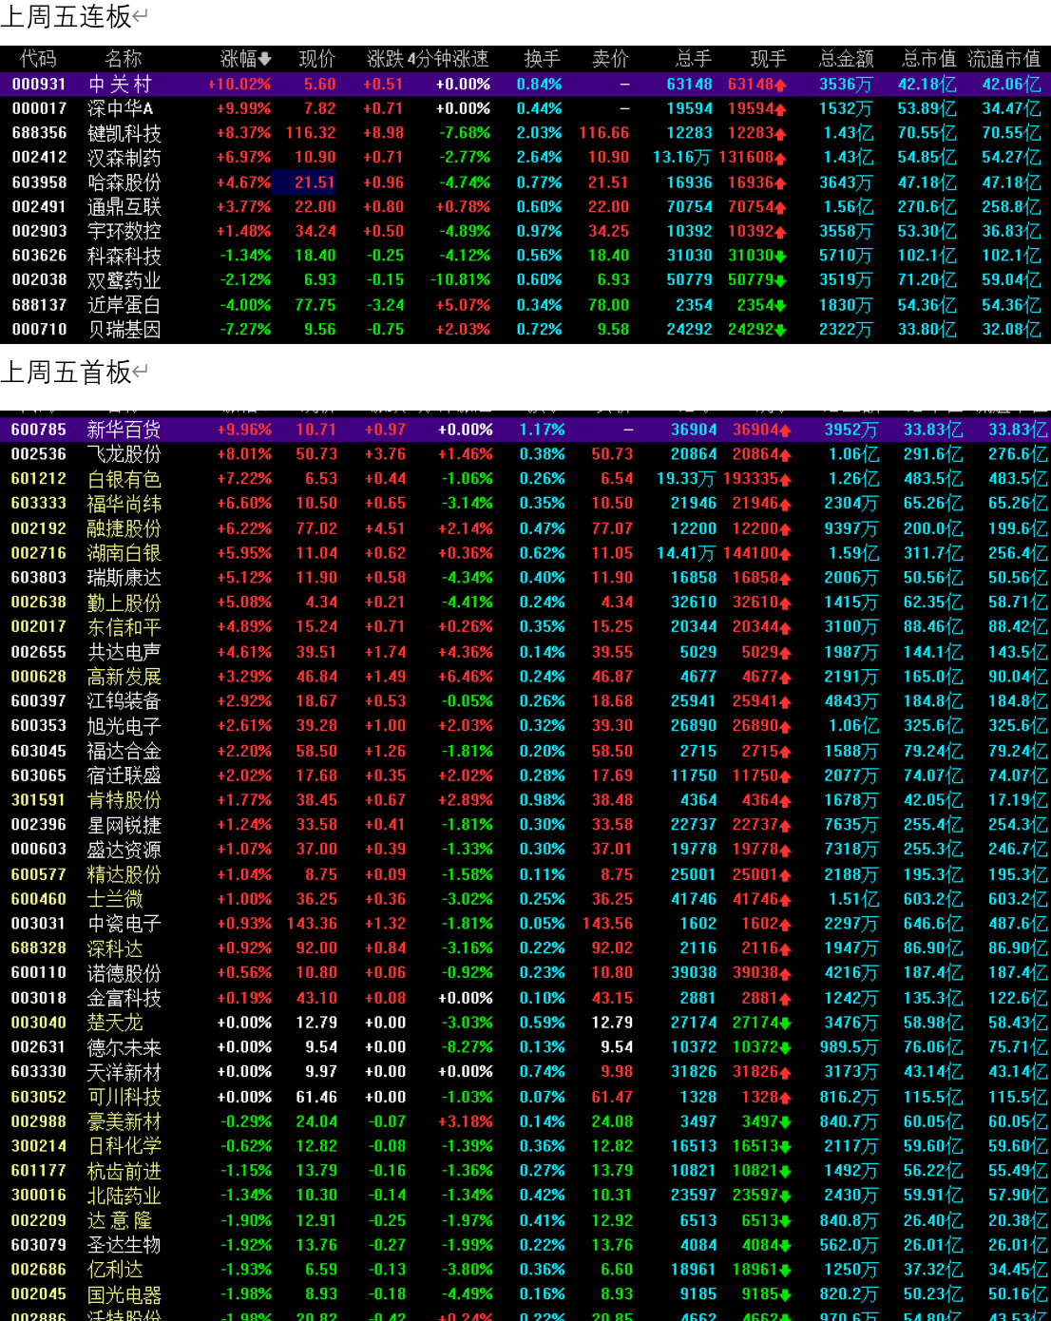Sort by the 现价 column header
1051x1321 pixels.
tap(317, 59)
